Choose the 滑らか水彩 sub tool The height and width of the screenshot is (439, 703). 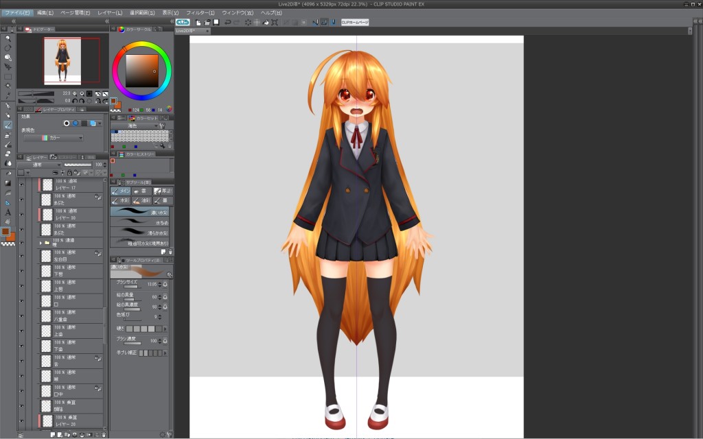(140, 232)
